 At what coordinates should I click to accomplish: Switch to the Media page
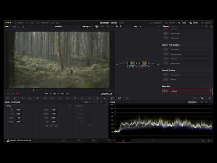pos(64,140)
